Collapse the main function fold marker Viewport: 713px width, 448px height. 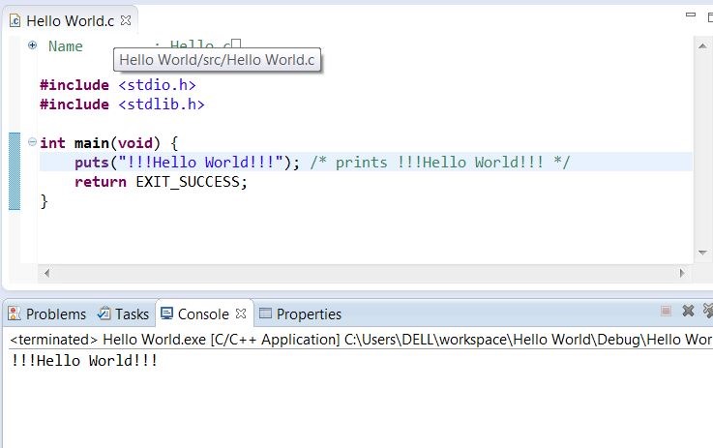pyautogui.click(x=32, y=142)
